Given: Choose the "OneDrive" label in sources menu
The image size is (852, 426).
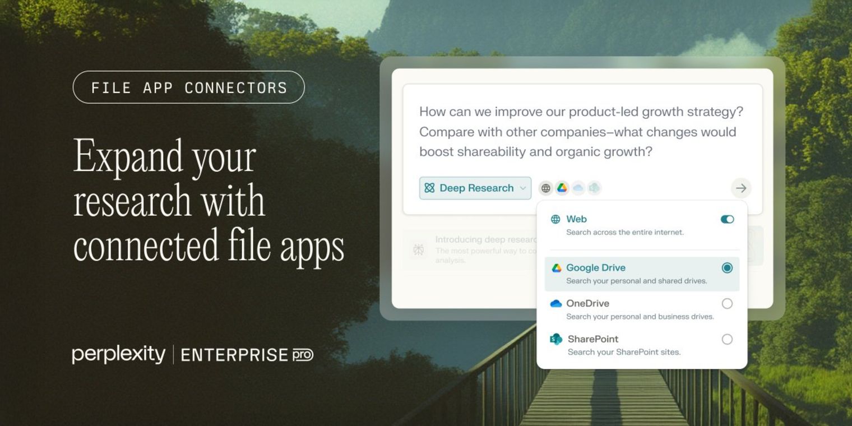Looking at the screenshot, I should [x=587, y=303].
